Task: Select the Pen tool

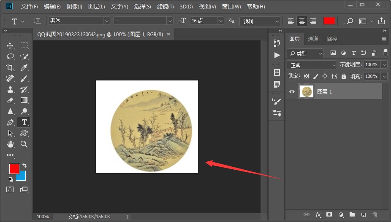Action: [x=10, y=122]
